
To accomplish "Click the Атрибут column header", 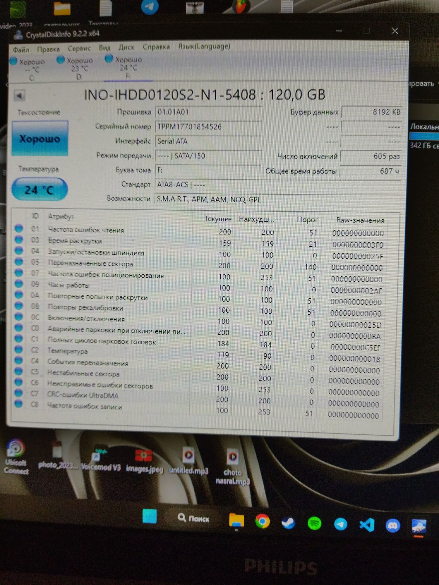I will tap(61, 217).
